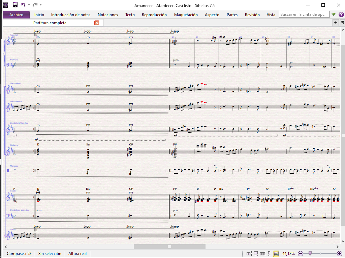Switch to the Maquetación tab
Image resolution: width=345 pixels, height=258 pixels.
click(x=186, y=15)
